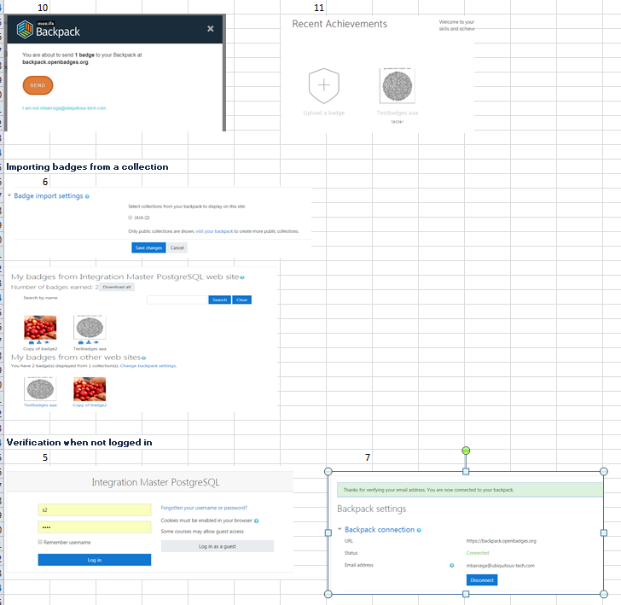This screenshot has width=621, height=605.
Task: Select the 'Verification when not logged in' cell
Action: (79, 443)
